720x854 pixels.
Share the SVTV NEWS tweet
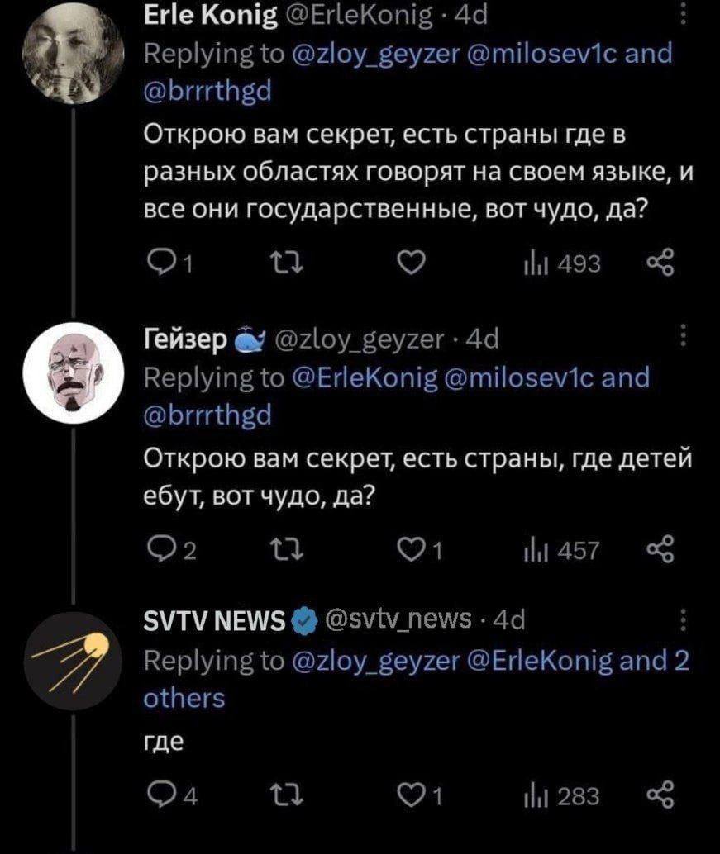661,797
